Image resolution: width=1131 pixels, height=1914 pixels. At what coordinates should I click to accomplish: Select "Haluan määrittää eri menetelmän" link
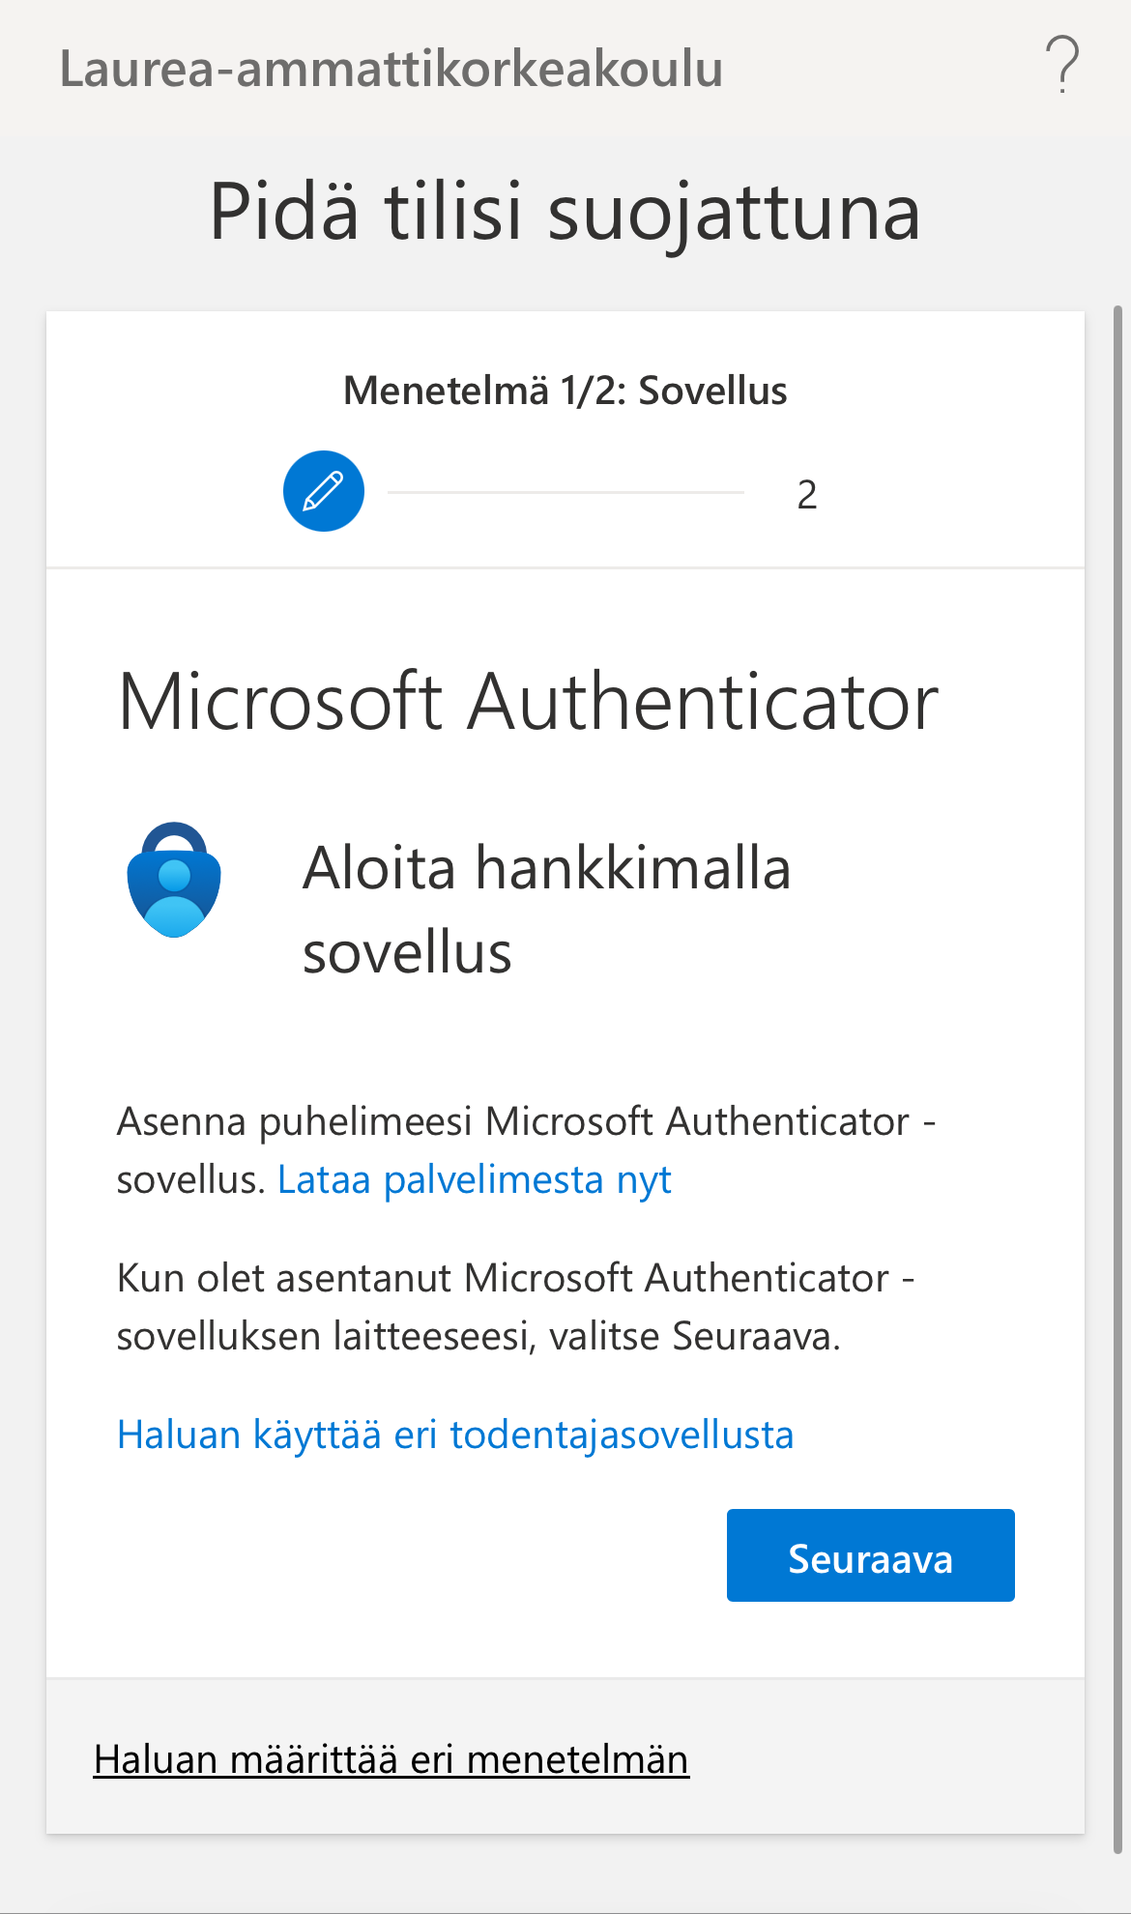391,1759
